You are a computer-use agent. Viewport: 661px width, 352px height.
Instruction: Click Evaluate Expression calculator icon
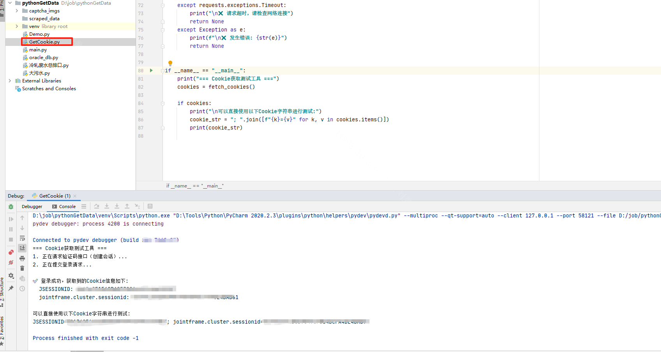pos(150,207)
